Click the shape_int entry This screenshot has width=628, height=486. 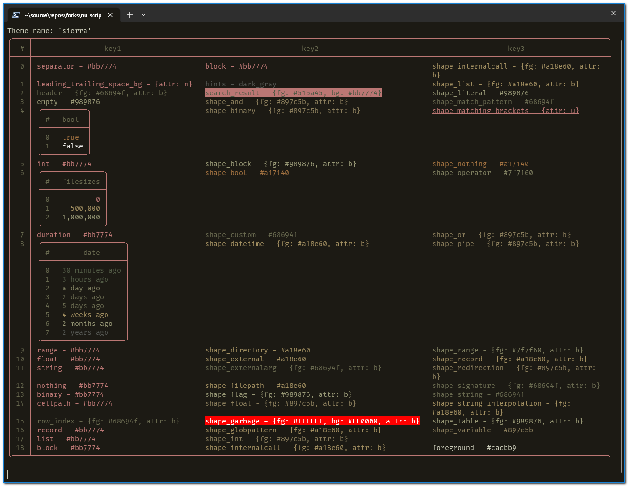[x=277, y=439]
